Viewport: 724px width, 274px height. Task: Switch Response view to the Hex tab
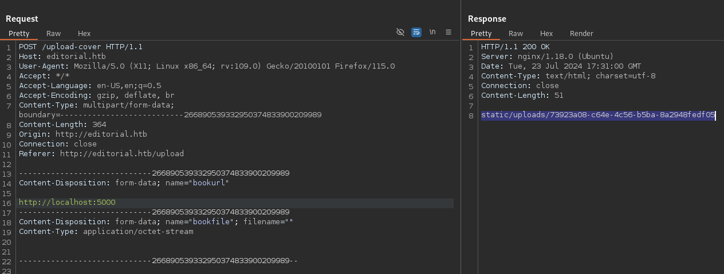click(x=546, y=34)
